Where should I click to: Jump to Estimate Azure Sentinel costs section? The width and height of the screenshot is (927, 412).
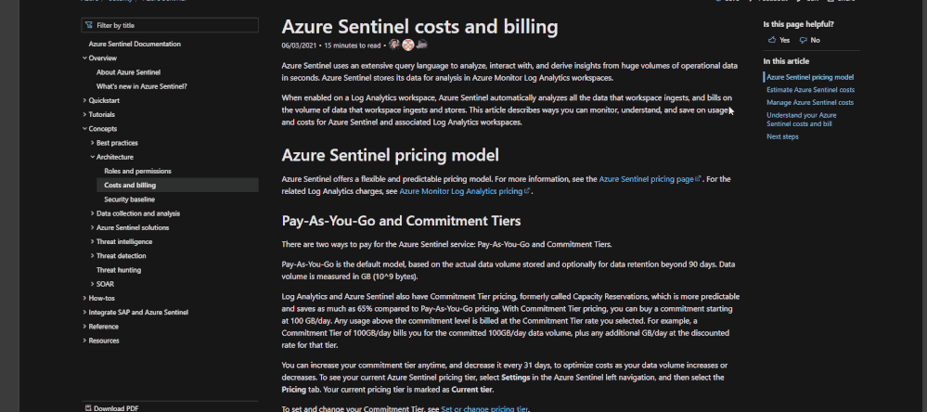(810, 89)
